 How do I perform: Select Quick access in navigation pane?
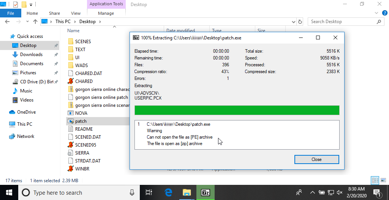[30, 36]
